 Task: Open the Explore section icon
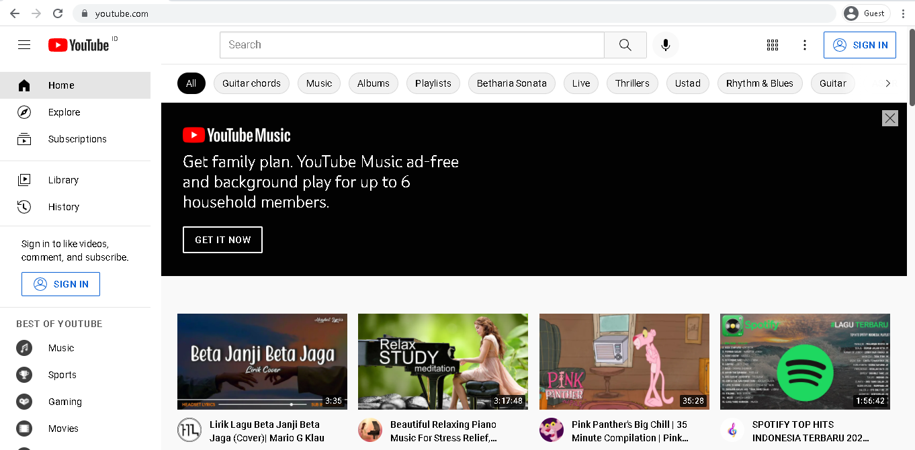click(x=24, y=112)
